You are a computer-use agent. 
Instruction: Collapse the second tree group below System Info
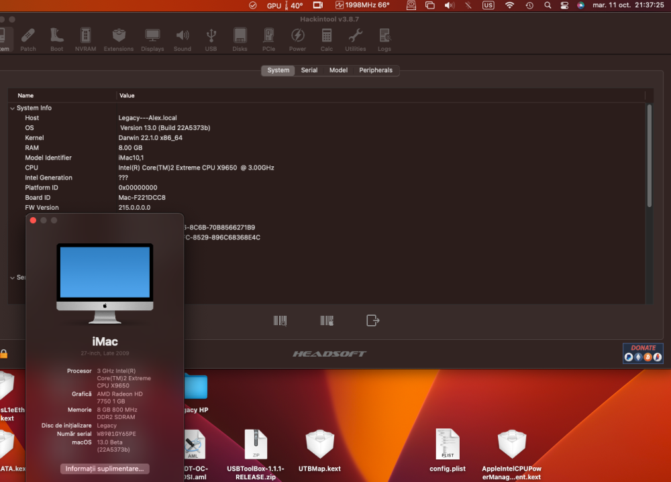tap(12, 278)
